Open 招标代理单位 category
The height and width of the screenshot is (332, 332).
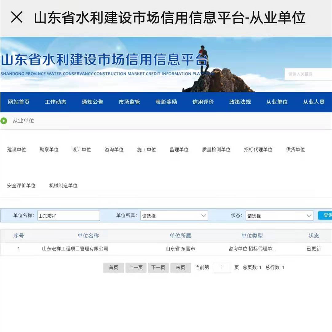(x=258, y=150)
